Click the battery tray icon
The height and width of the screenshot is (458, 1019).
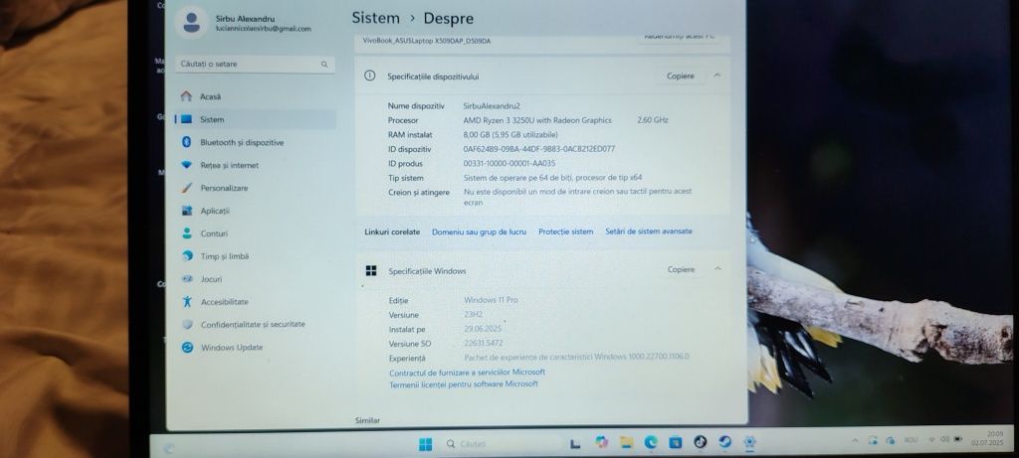point(957,439)
